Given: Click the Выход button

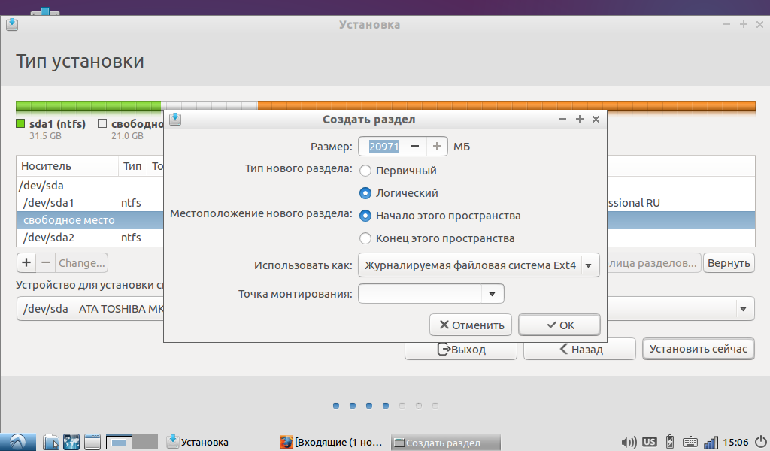Looking at the screenshot, I should [461, 349].
